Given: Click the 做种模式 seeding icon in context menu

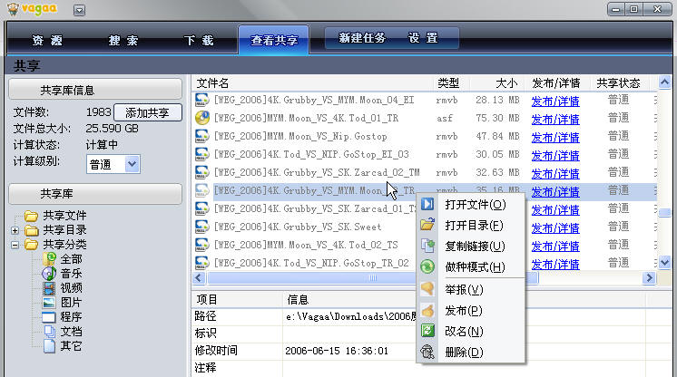Looking at the screenshot, I should tap(427, 266).
